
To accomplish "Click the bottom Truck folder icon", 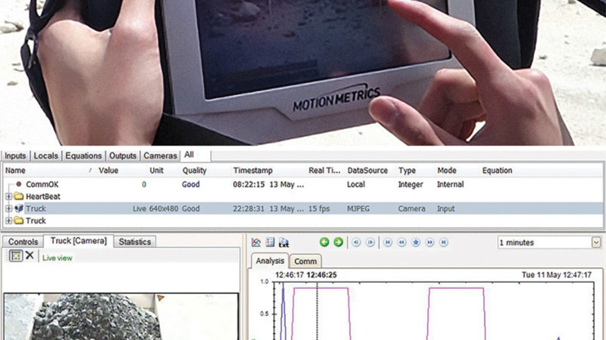I will (x=18, y=221).
